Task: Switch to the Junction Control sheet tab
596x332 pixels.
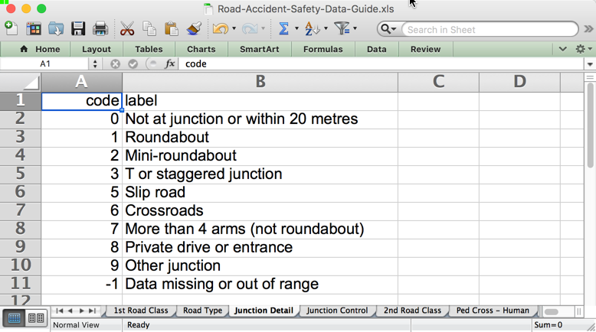Action: click(x=337, y=311)
